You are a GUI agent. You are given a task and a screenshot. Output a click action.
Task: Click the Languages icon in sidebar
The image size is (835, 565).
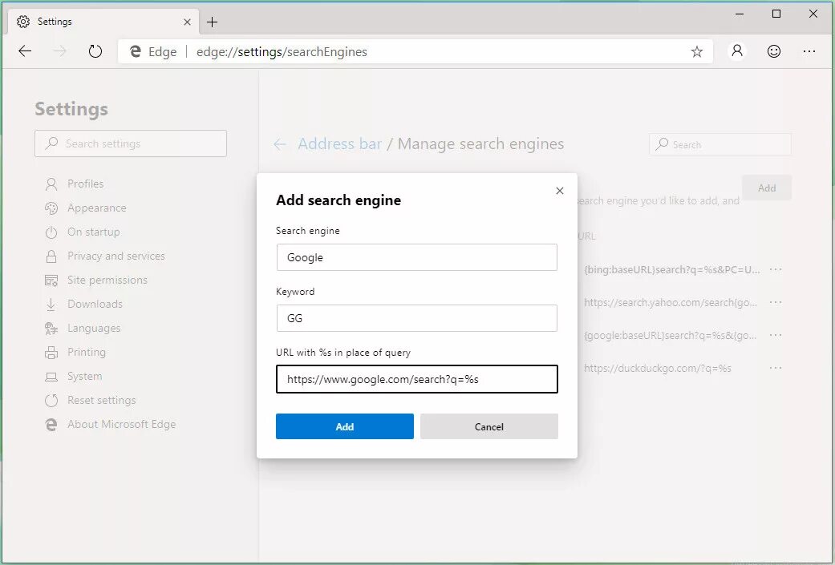(x=51, y=329)
